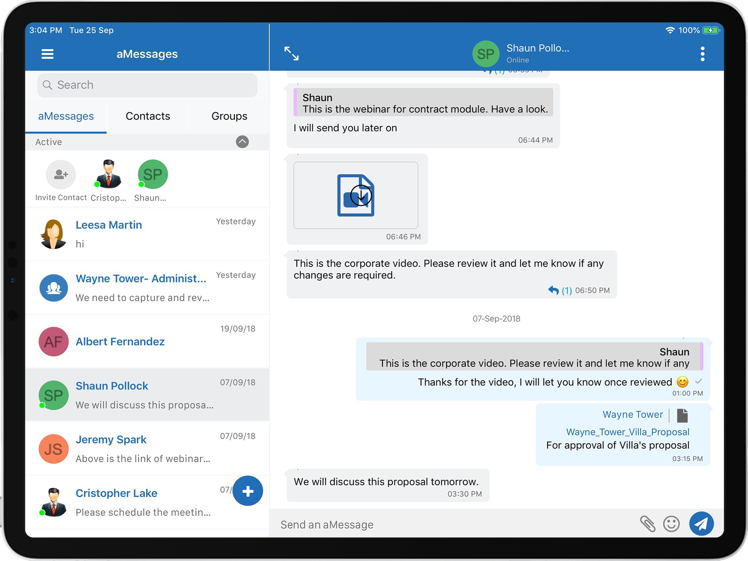Open the emoji picker

click(x=671, y=524)
